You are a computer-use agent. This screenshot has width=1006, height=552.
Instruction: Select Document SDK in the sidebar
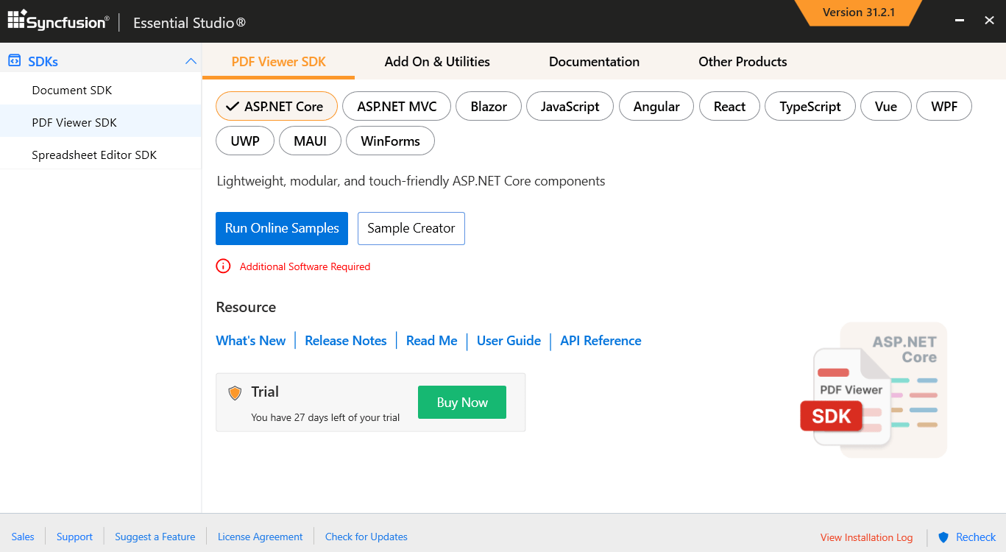71,90
